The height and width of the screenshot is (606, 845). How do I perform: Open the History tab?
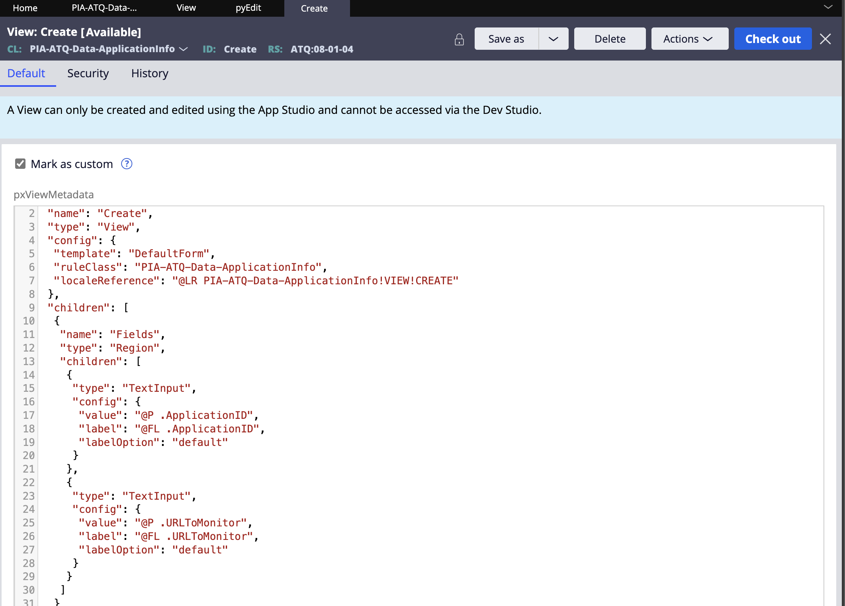click(x=150, y=74)
